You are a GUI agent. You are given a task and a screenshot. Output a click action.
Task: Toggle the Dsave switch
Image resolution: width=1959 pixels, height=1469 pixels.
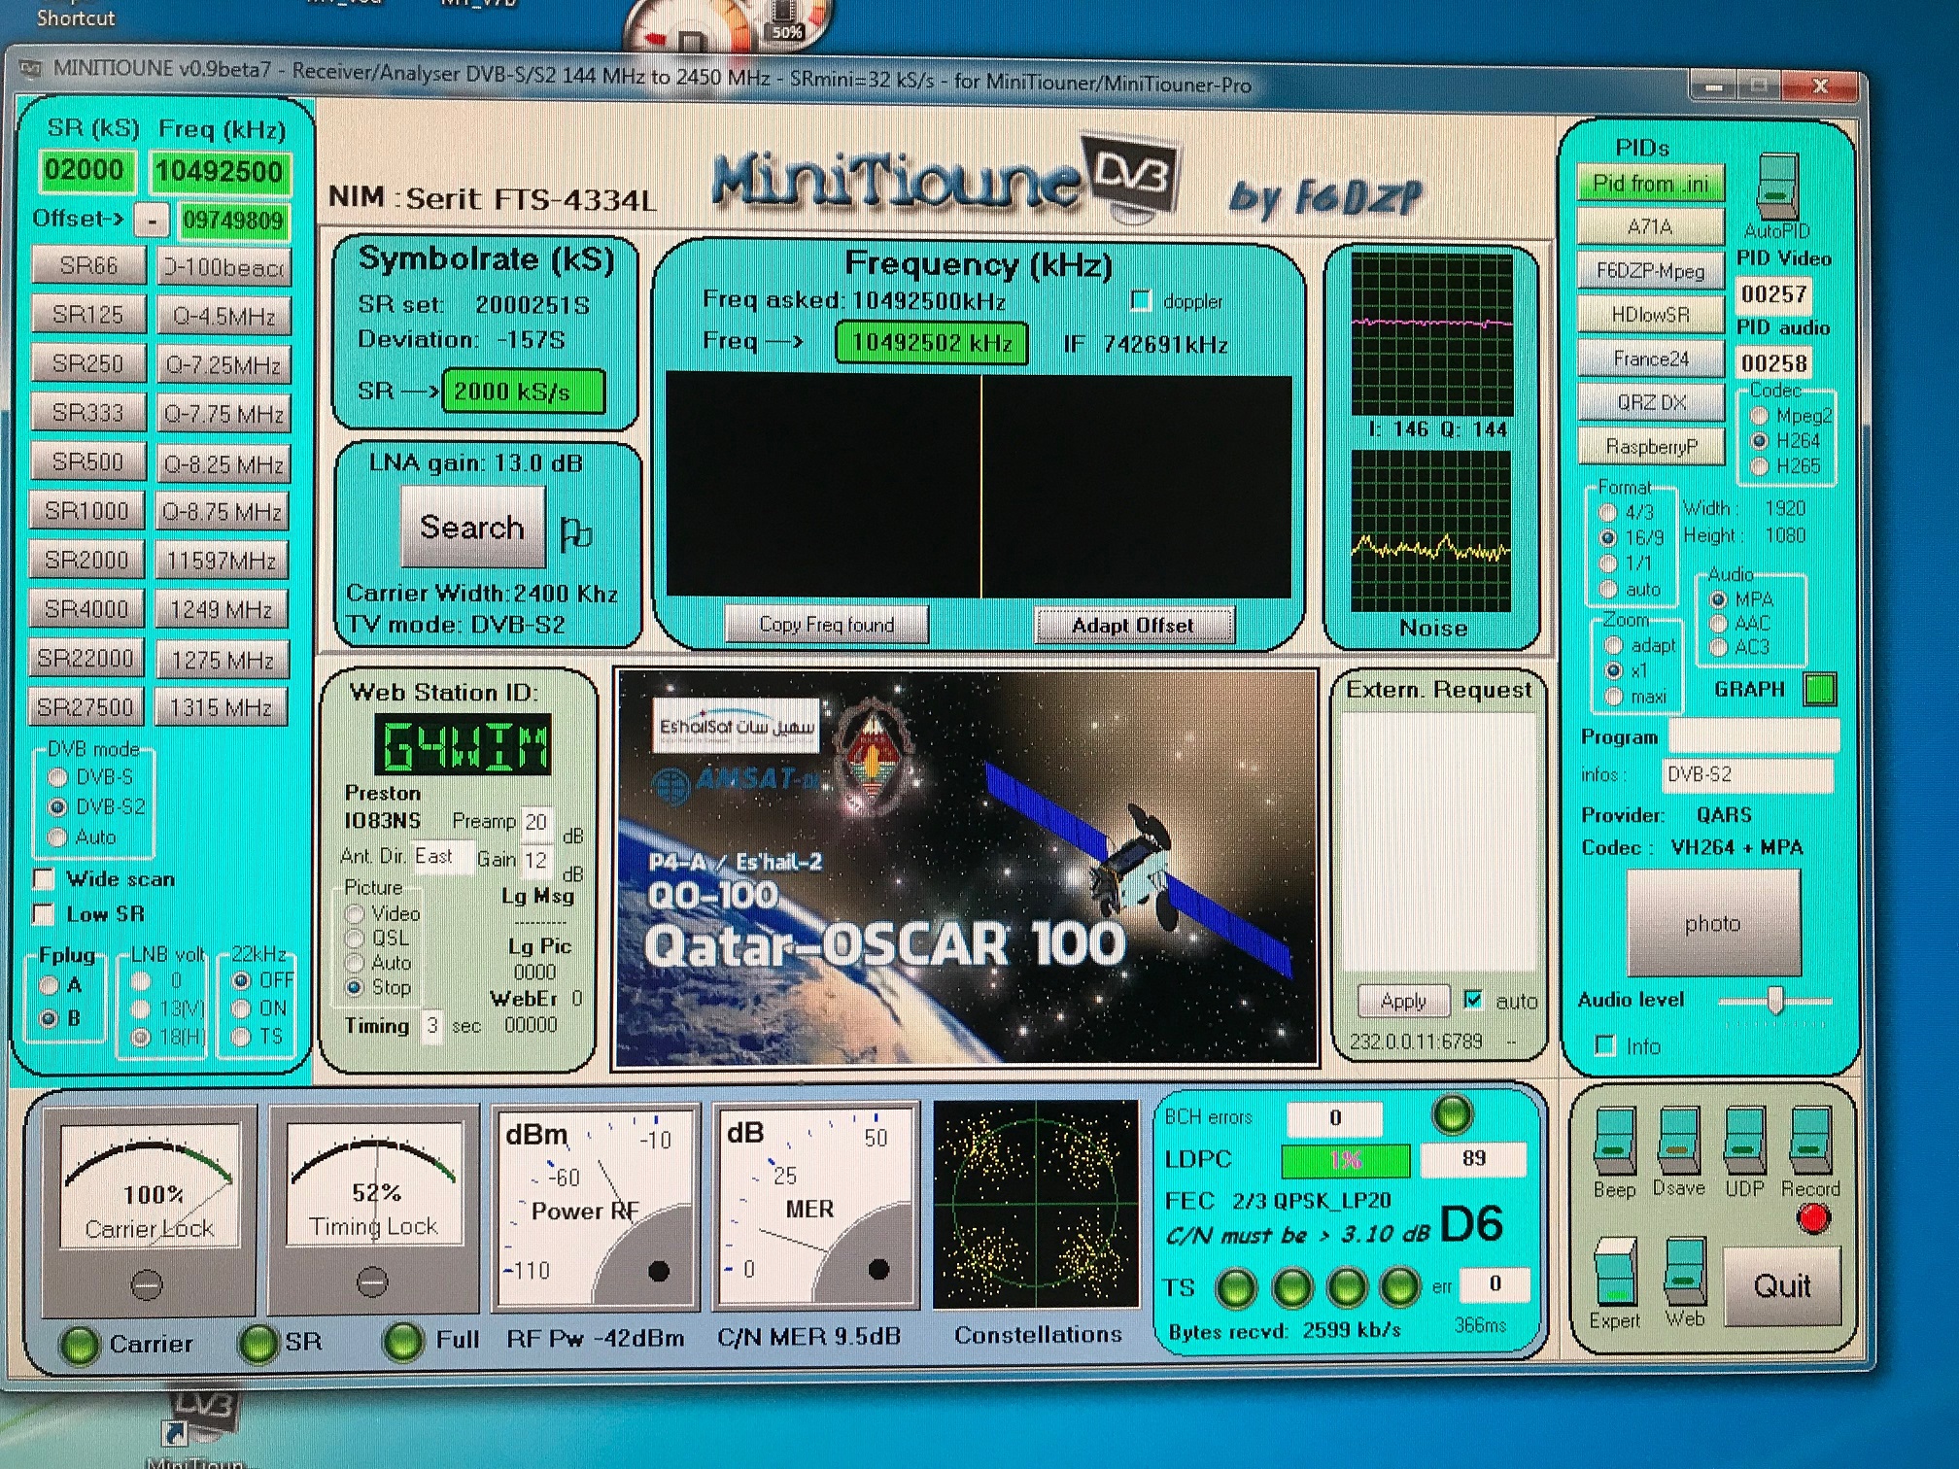coord(1678,1140)
